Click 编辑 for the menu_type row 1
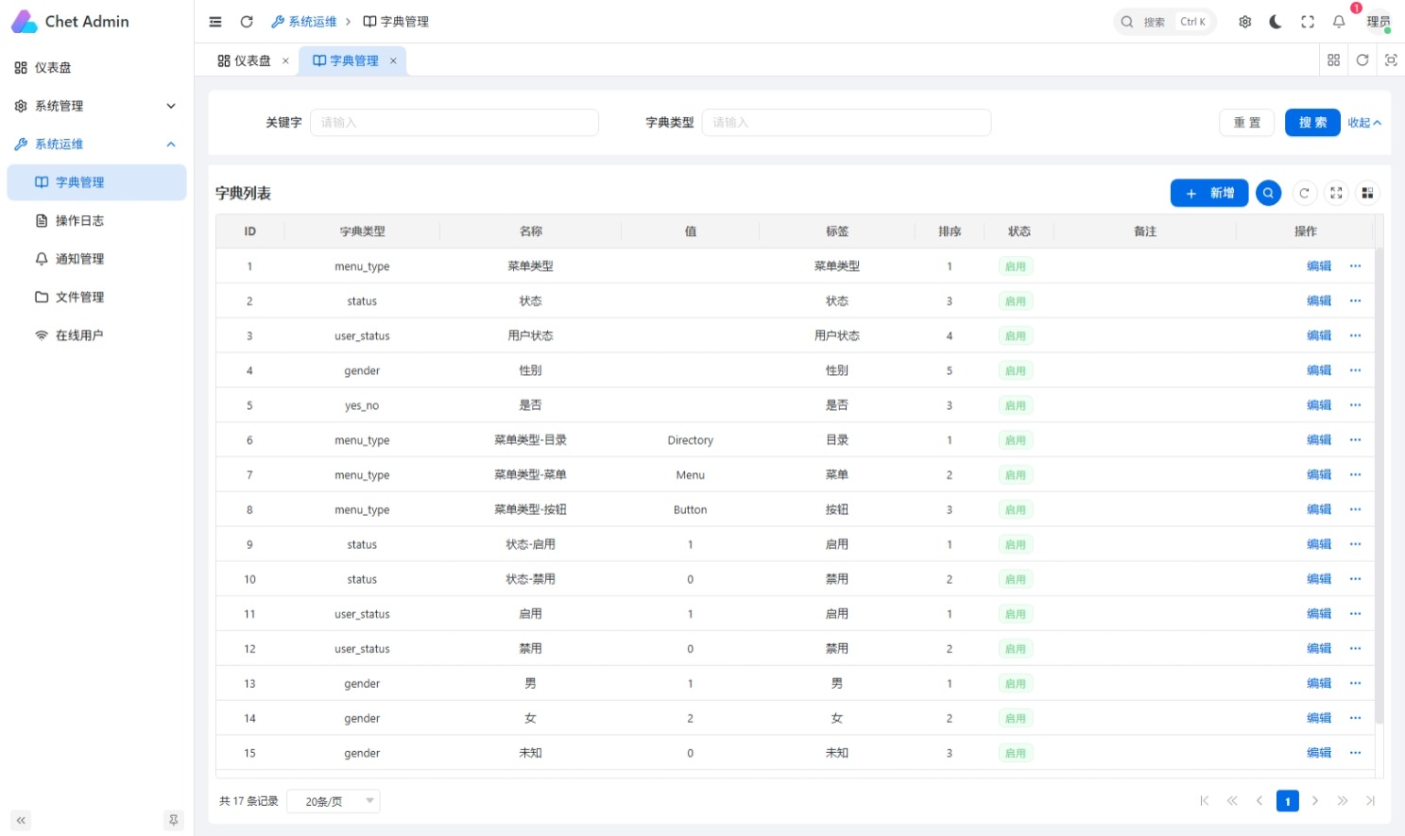The image size is (1405, 836). click(1318, 266)
